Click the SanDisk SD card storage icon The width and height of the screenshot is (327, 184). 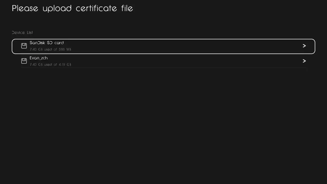click(x=24, y=46)
